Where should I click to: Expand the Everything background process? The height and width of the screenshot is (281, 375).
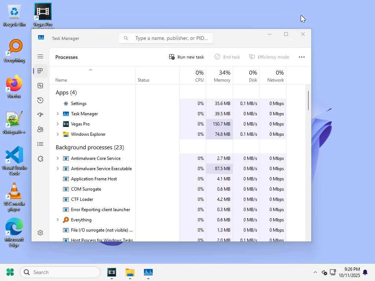click(x=57, y=220)
